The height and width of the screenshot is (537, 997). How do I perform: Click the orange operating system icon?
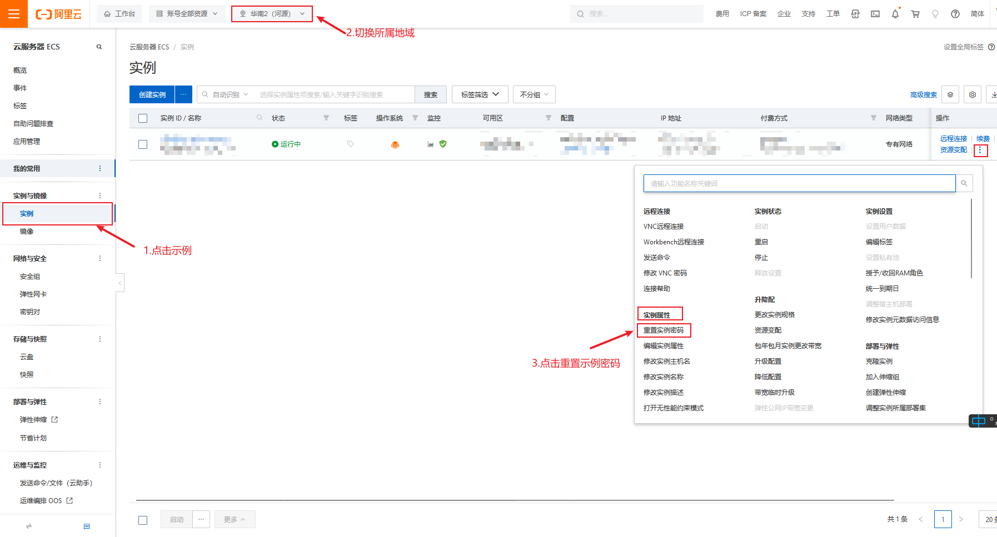click(395, 144)
